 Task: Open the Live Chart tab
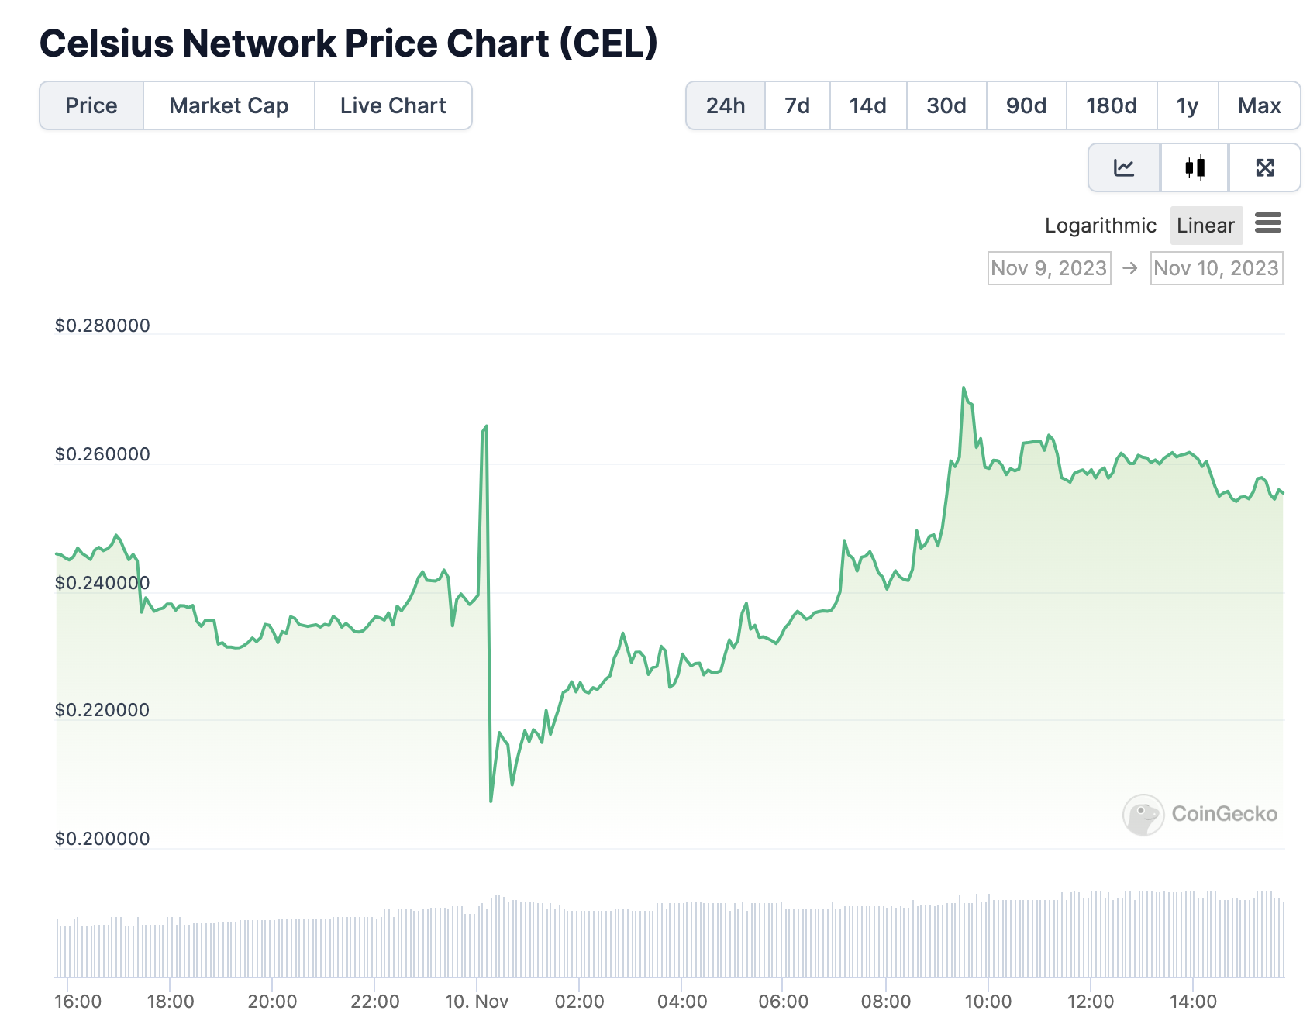tap(393, 105)
